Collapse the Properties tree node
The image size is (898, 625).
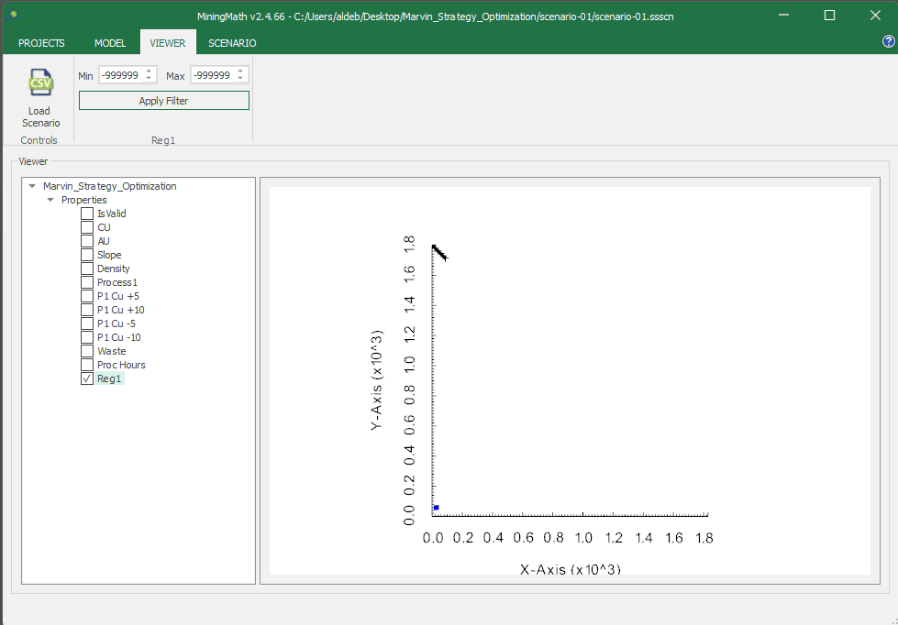coord(50,200)
